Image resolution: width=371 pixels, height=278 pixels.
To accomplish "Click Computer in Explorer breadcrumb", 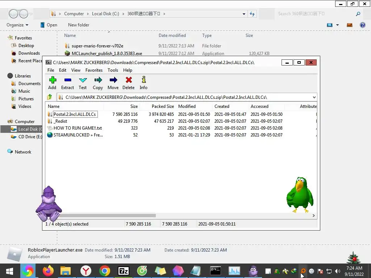I will point(74,14).
